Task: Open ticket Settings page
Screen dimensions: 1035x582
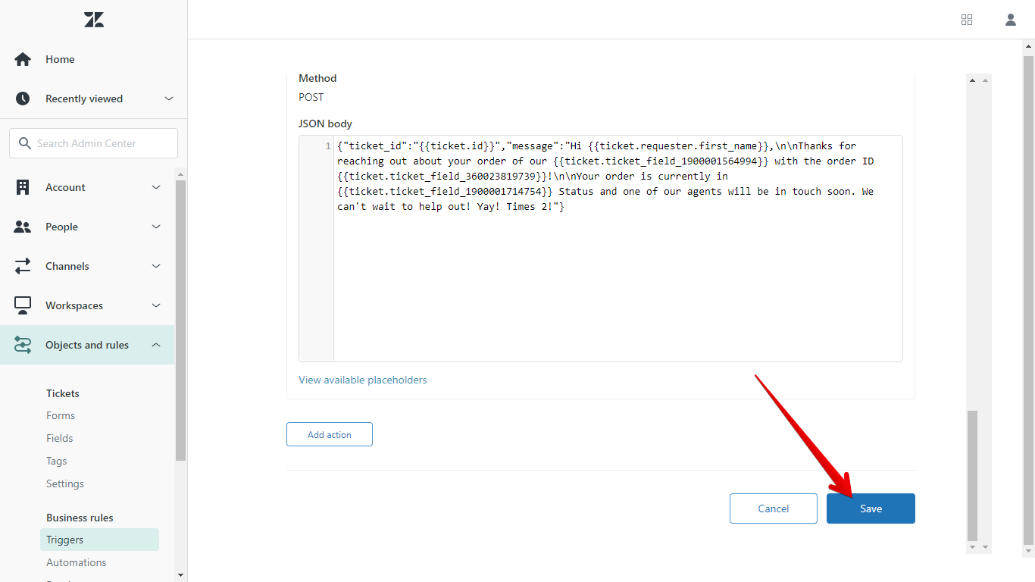Action: 65,483
